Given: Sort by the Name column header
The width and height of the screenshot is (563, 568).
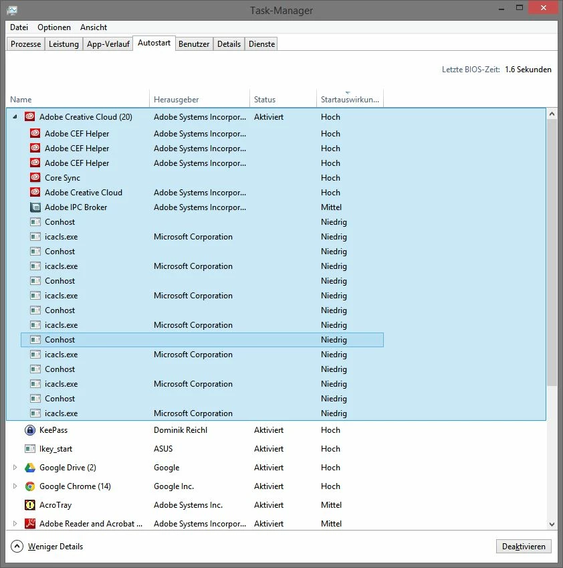Looking at the screenshot, I should click(78, 99).
